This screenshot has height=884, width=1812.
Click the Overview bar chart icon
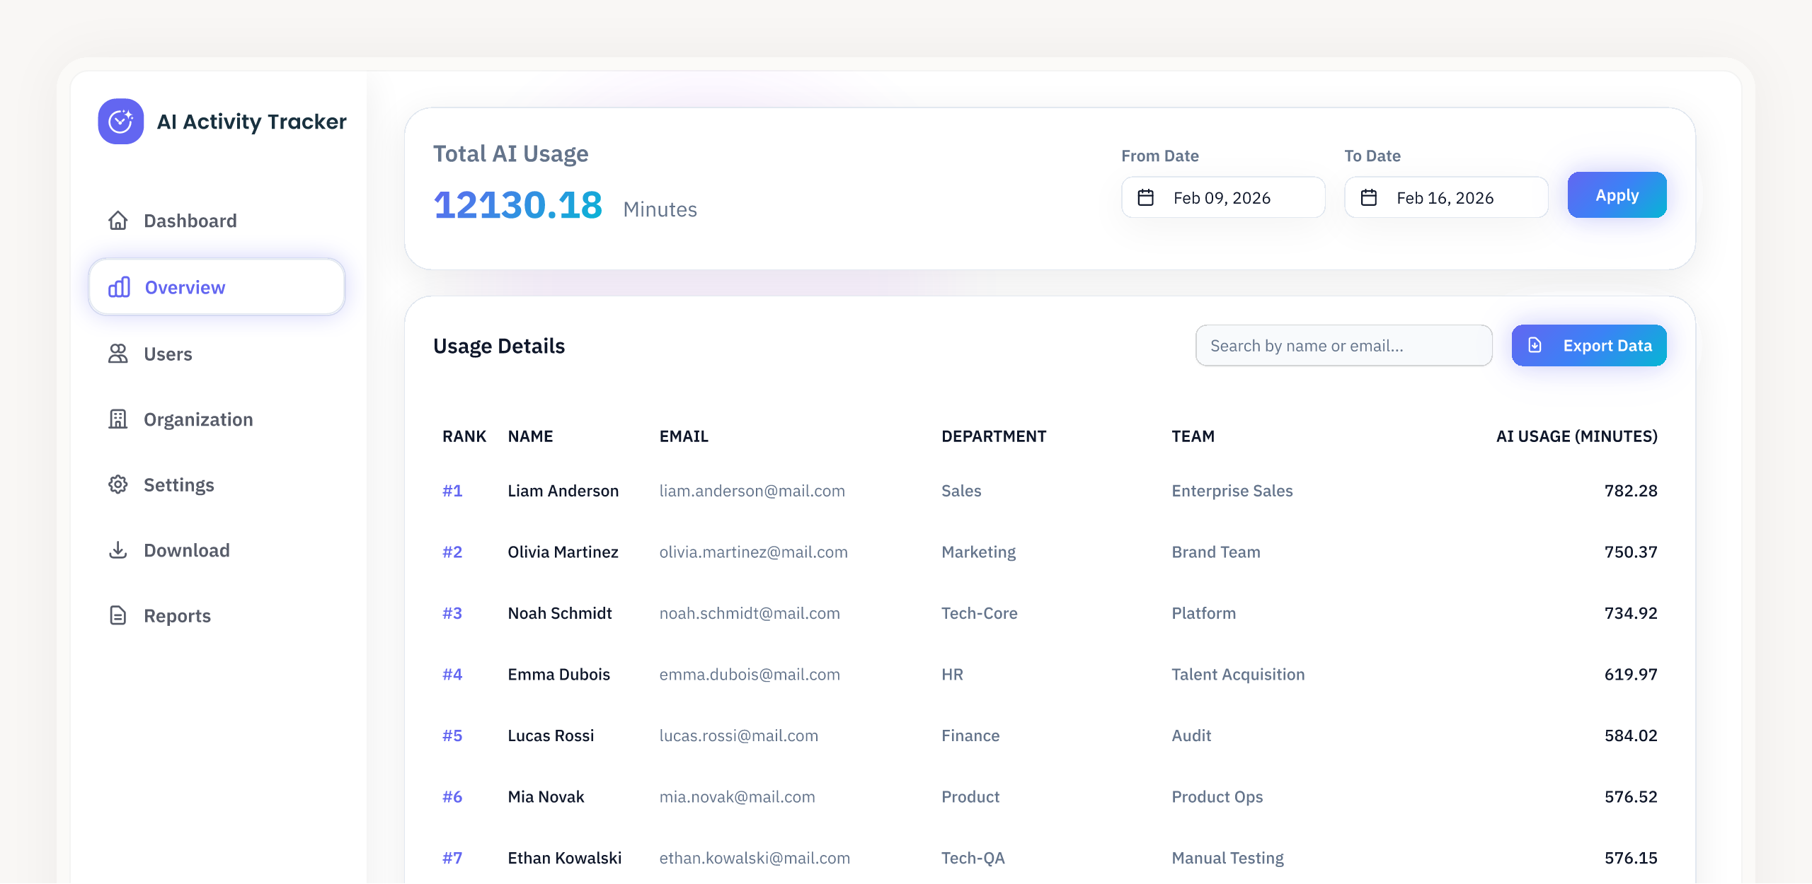119,287
